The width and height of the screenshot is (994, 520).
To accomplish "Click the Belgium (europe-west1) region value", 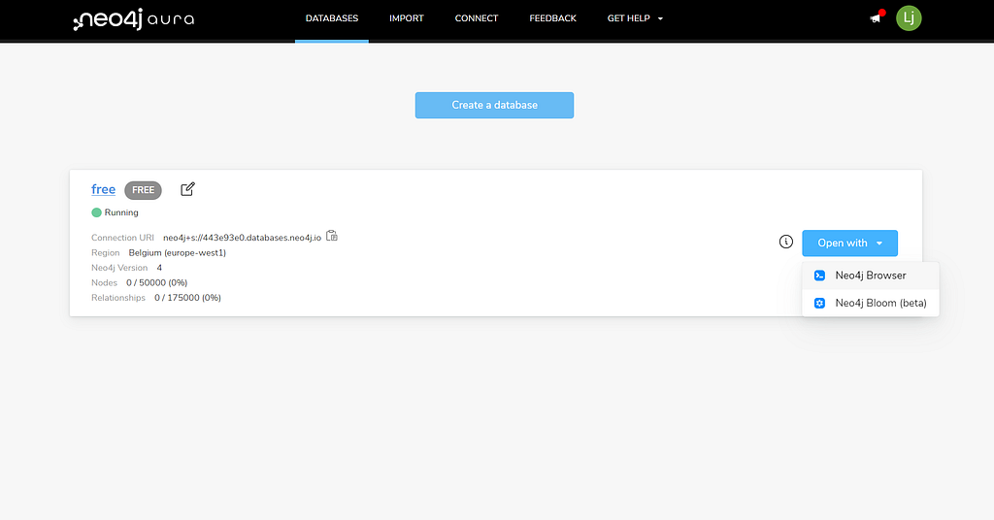I will [x=178, y=252].
